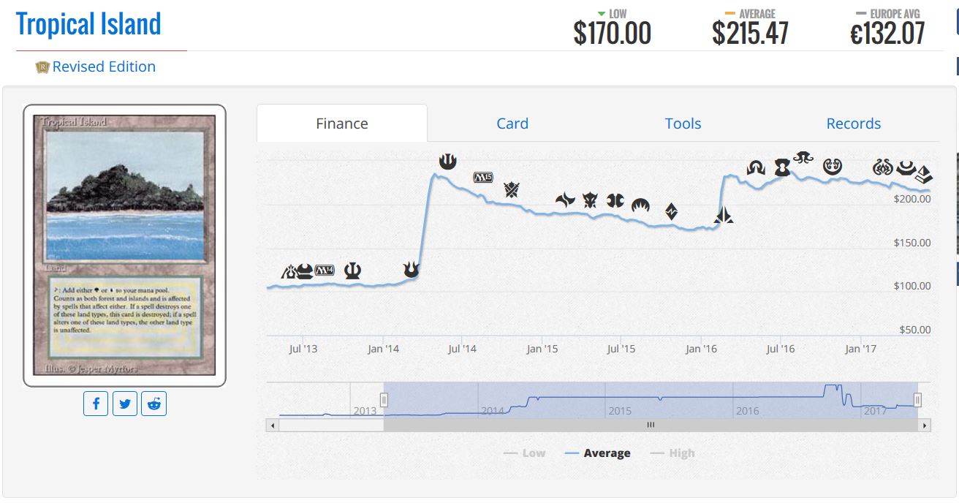The height and width of the screenshot is (503, 959).
Task: Open the Tools tab
Action: point(683,124)
